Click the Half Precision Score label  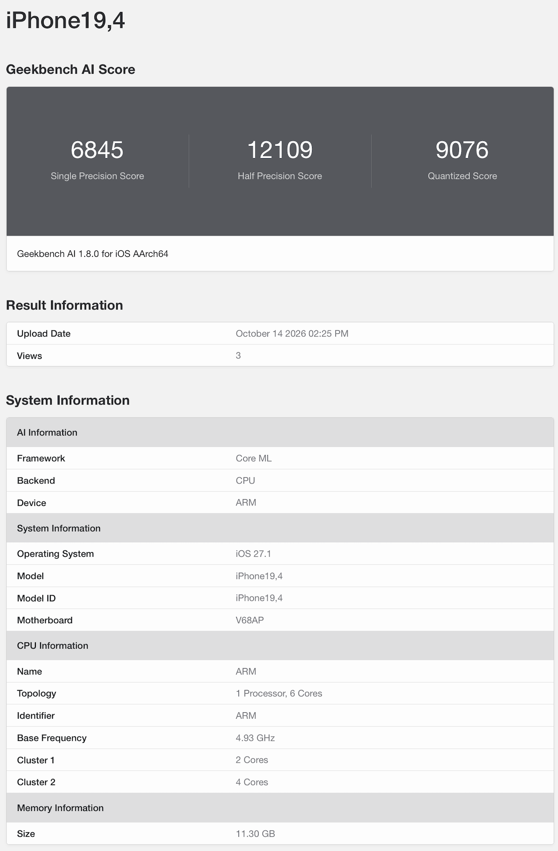[280, 176]
